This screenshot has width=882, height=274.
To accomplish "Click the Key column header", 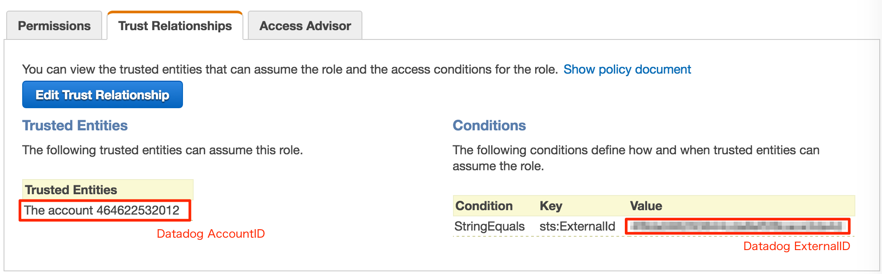I will point(551,206).
